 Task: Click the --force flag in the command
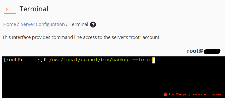142,60
